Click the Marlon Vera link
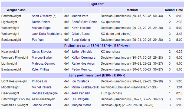184x109 pixels. pos(80,16)
